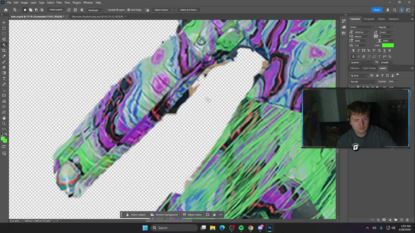Screen dimensions: 415x233
Task: Click Remove background in contextual bar
Action: click(164, 215)
